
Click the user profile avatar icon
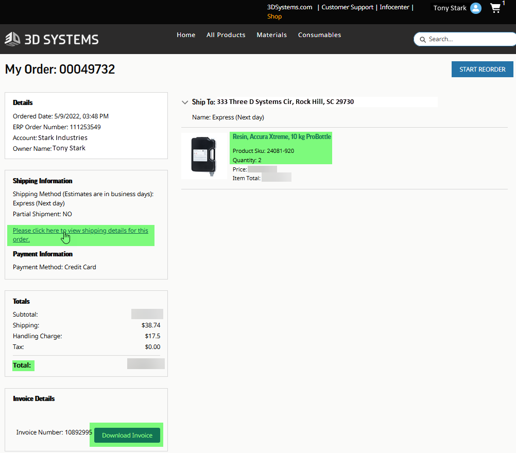pos(475,8)
